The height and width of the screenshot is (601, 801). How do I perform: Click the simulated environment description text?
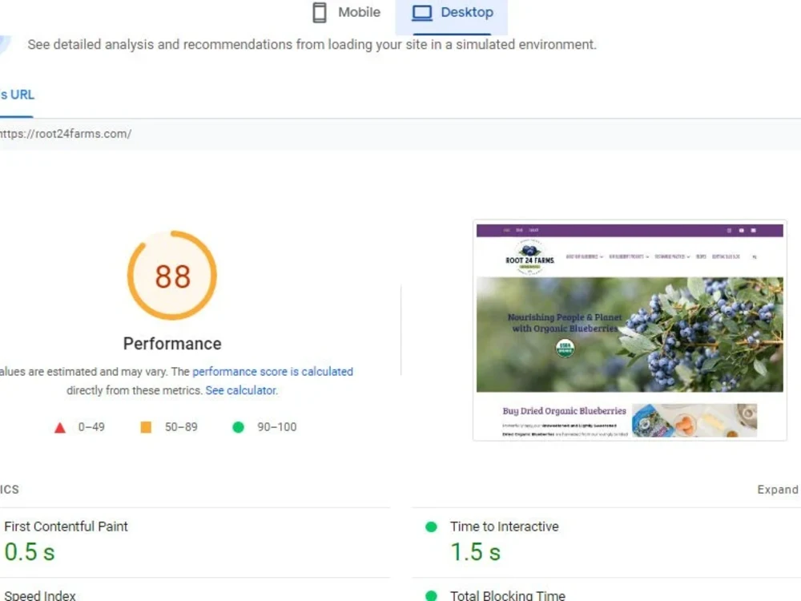[312, 45]
